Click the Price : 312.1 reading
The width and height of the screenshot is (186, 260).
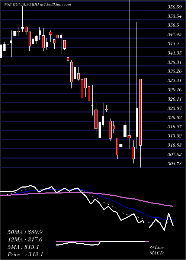point(25,254)
